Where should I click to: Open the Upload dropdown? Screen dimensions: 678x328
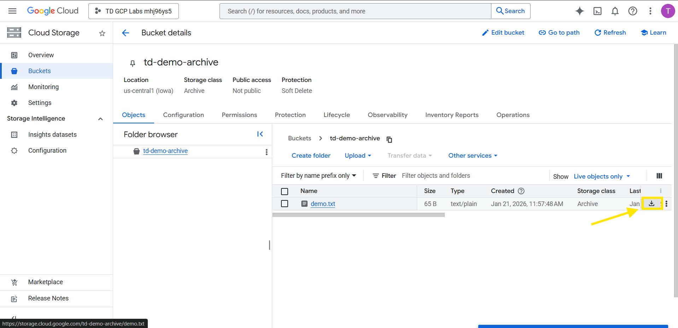pos(358,156)
